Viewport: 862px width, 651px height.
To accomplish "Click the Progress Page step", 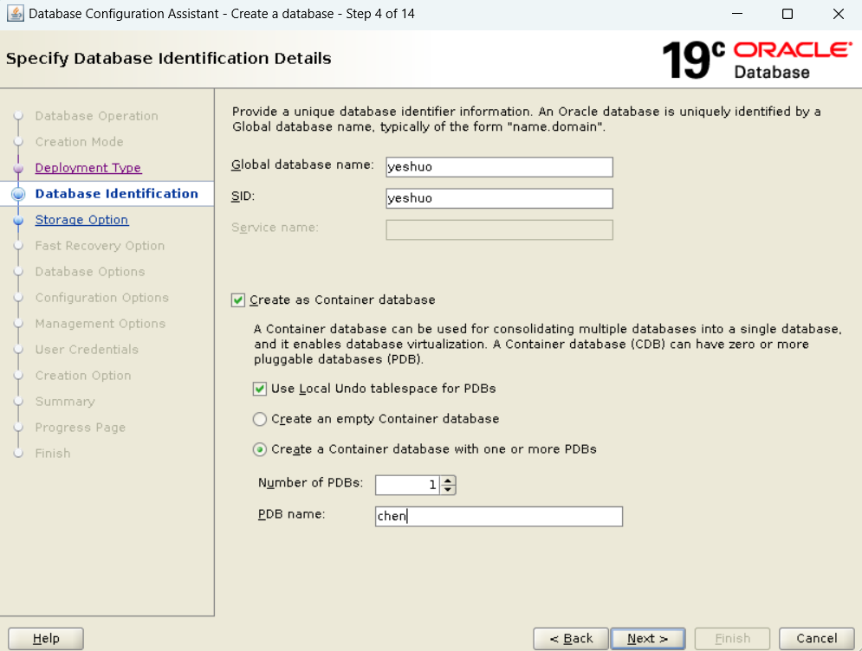I will 81,428.
